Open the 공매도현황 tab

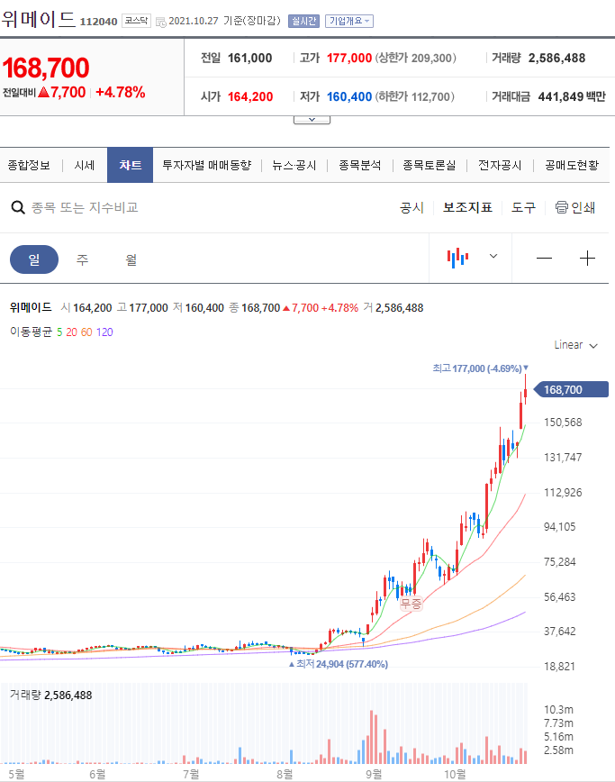(x=572, y=166)
